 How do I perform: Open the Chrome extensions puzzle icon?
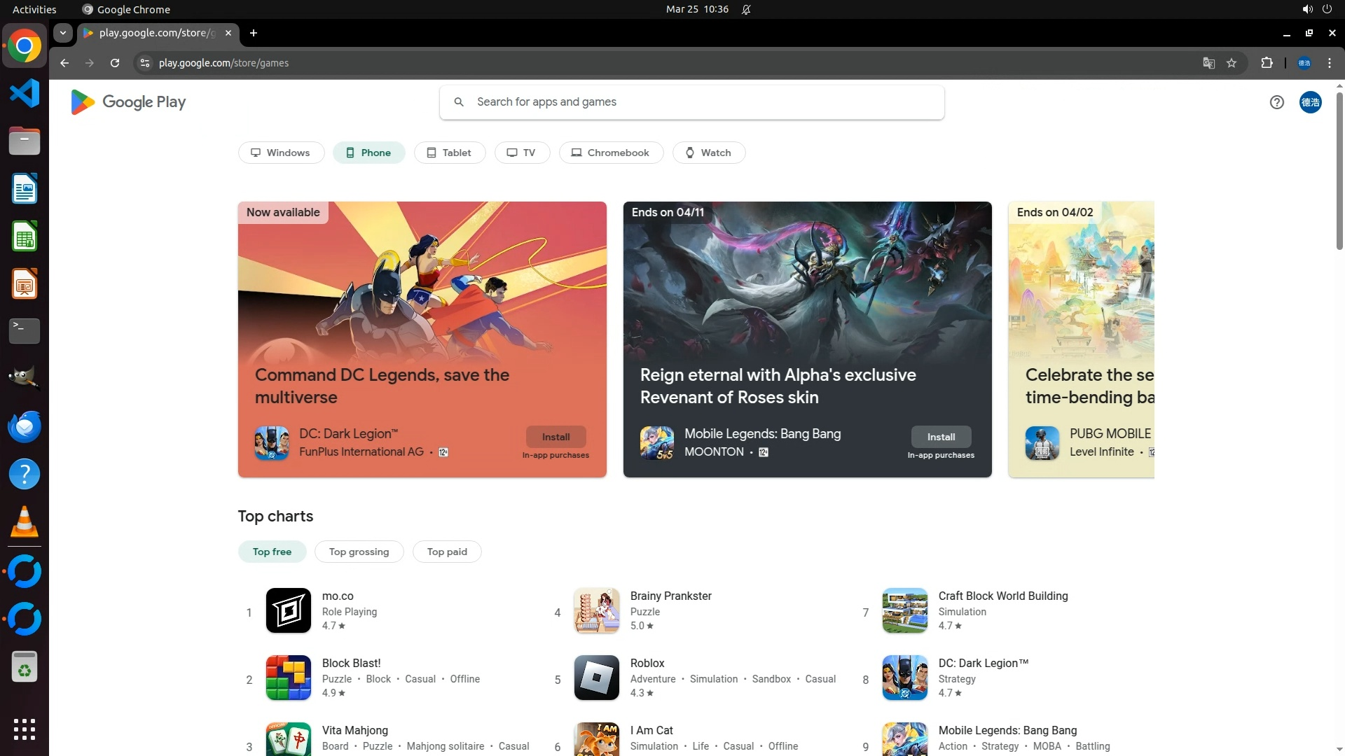pyautogui.click(x=1267, y=63)
